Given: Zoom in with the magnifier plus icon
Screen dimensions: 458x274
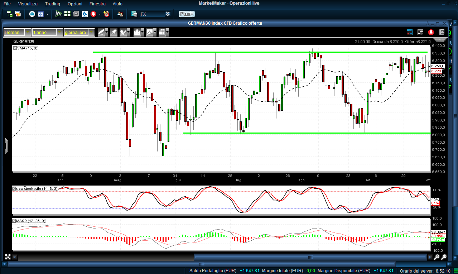Looking at the screenshot, I should point(444,257).
